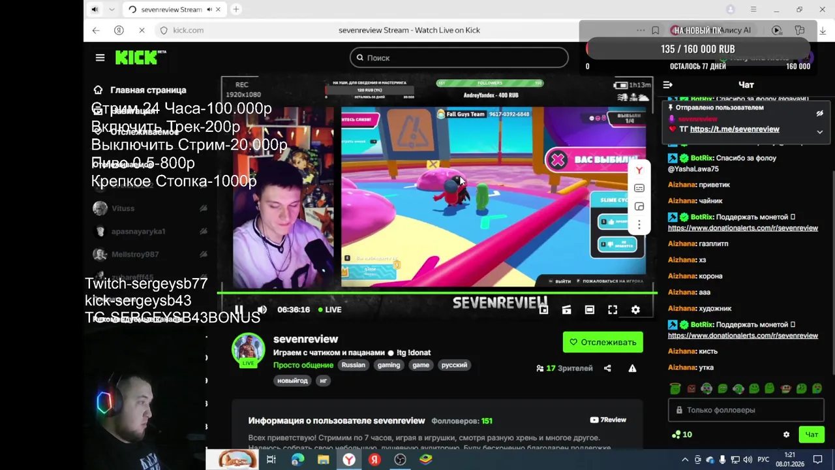Open the subtitles icon on the video overlay

(639, 188)
